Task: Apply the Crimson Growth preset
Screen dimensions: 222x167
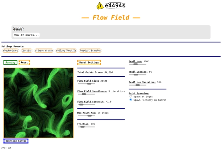Action: 44,51
